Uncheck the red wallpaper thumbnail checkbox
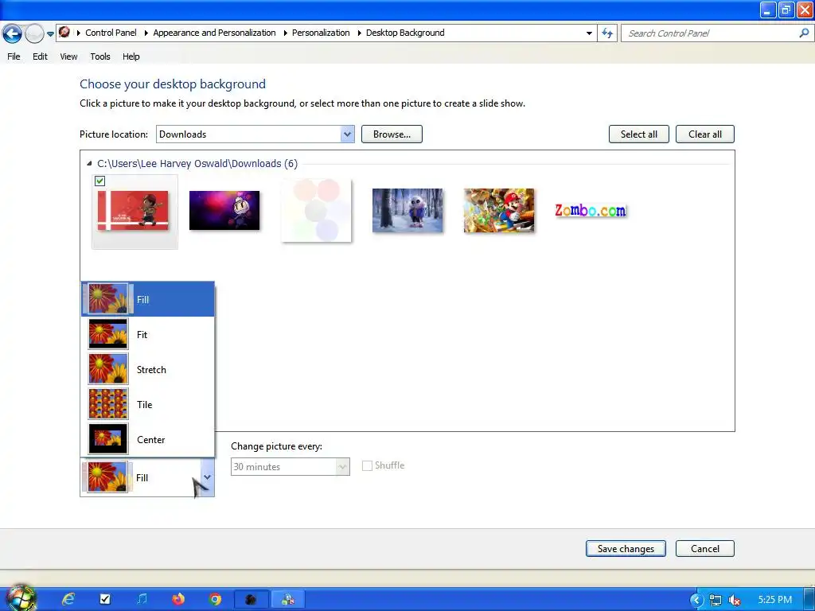Screen dimensions: 815x611 99,181
